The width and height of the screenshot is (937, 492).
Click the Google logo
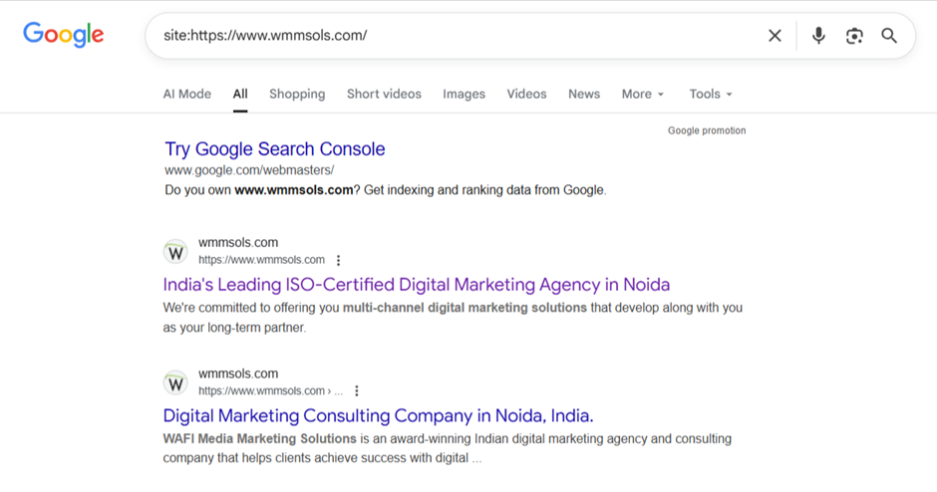coord(64,35)
